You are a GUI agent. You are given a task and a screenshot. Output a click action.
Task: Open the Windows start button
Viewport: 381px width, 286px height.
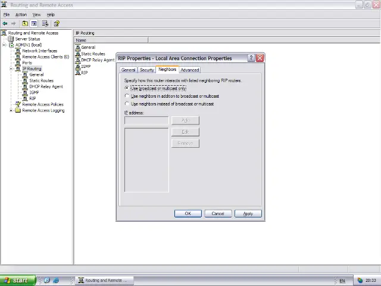point(18,281)
